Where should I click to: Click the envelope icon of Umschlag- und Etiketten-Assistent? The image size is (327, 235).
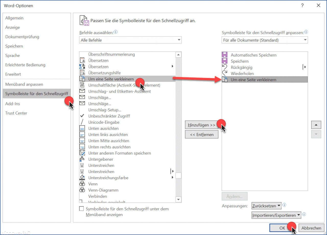pyautogui.click(x=82, y=91)
